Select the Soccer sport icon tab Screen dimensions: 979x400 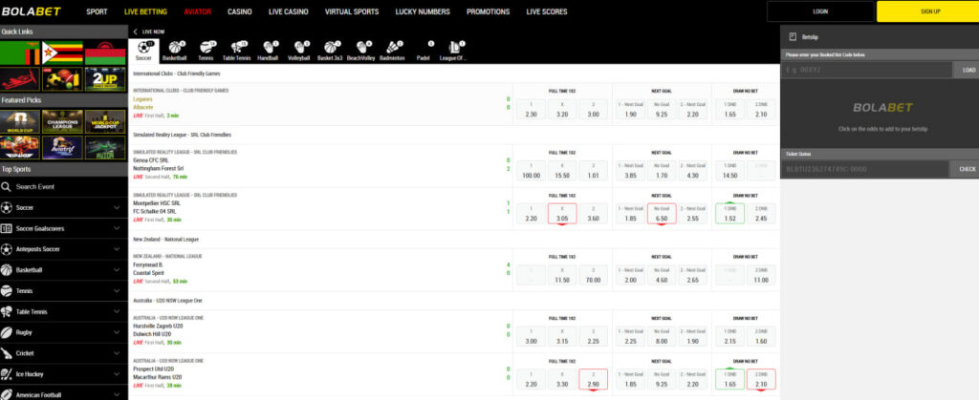pos(143,52)
